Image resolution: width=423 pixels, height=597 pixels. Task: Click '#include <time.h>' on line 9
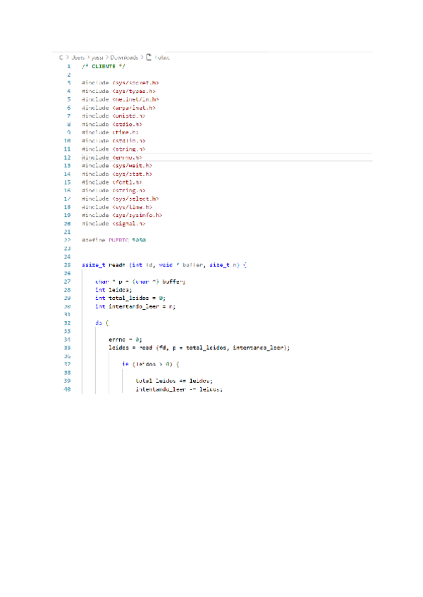(110, 132)
